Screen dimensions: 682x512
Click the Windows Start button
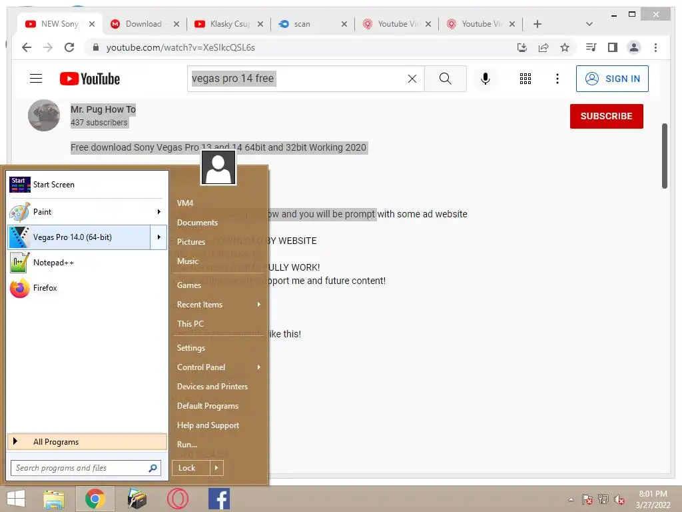click(x=16, y=499)
